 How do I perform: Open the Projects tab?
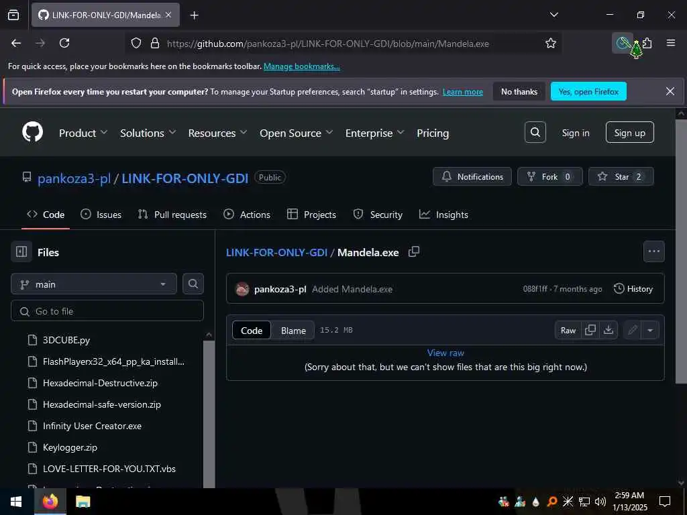click(311, 215)
